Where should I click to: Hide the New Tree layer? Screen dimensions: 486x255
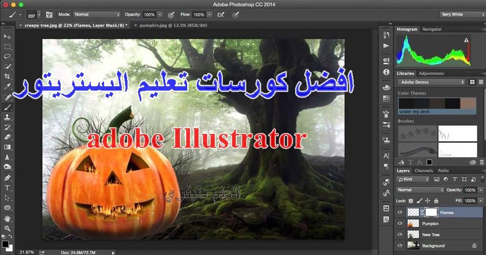pos(400,235)
